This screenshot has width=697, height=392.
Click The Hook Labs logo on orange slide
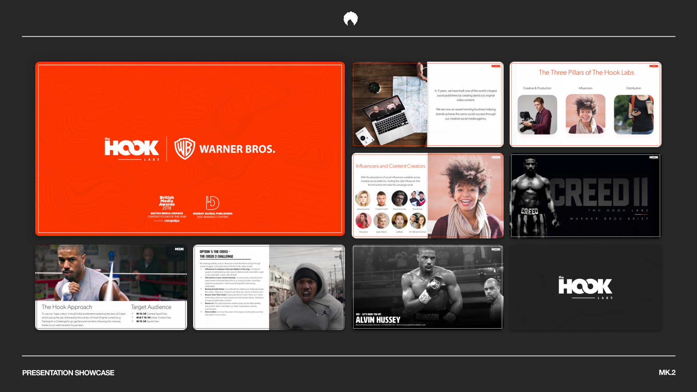click(x=132, y=149)
